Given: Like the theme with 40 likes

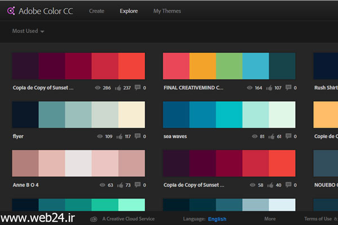Looking at the screenshot, I should click(x=270, y=185).
